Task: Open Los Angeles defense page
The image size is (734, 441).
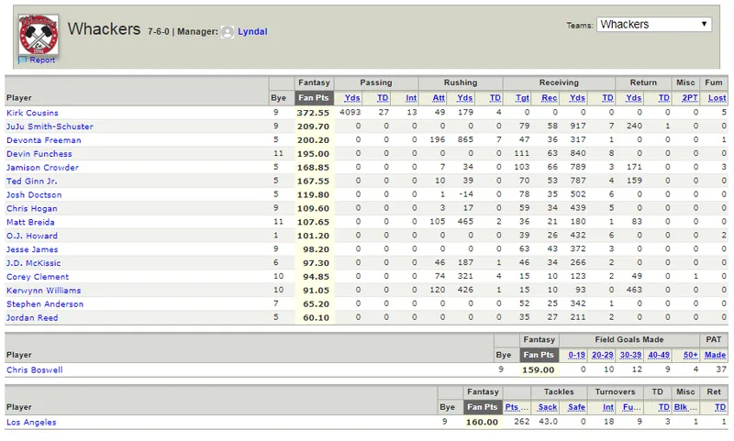Action: click(31, 423)
